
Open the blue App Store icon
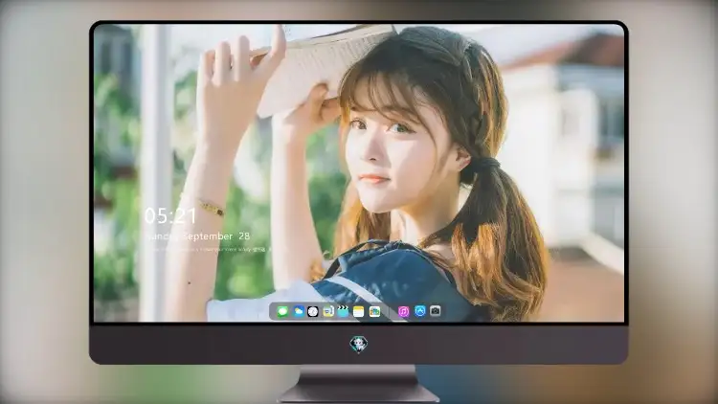(x=420, y=311)
